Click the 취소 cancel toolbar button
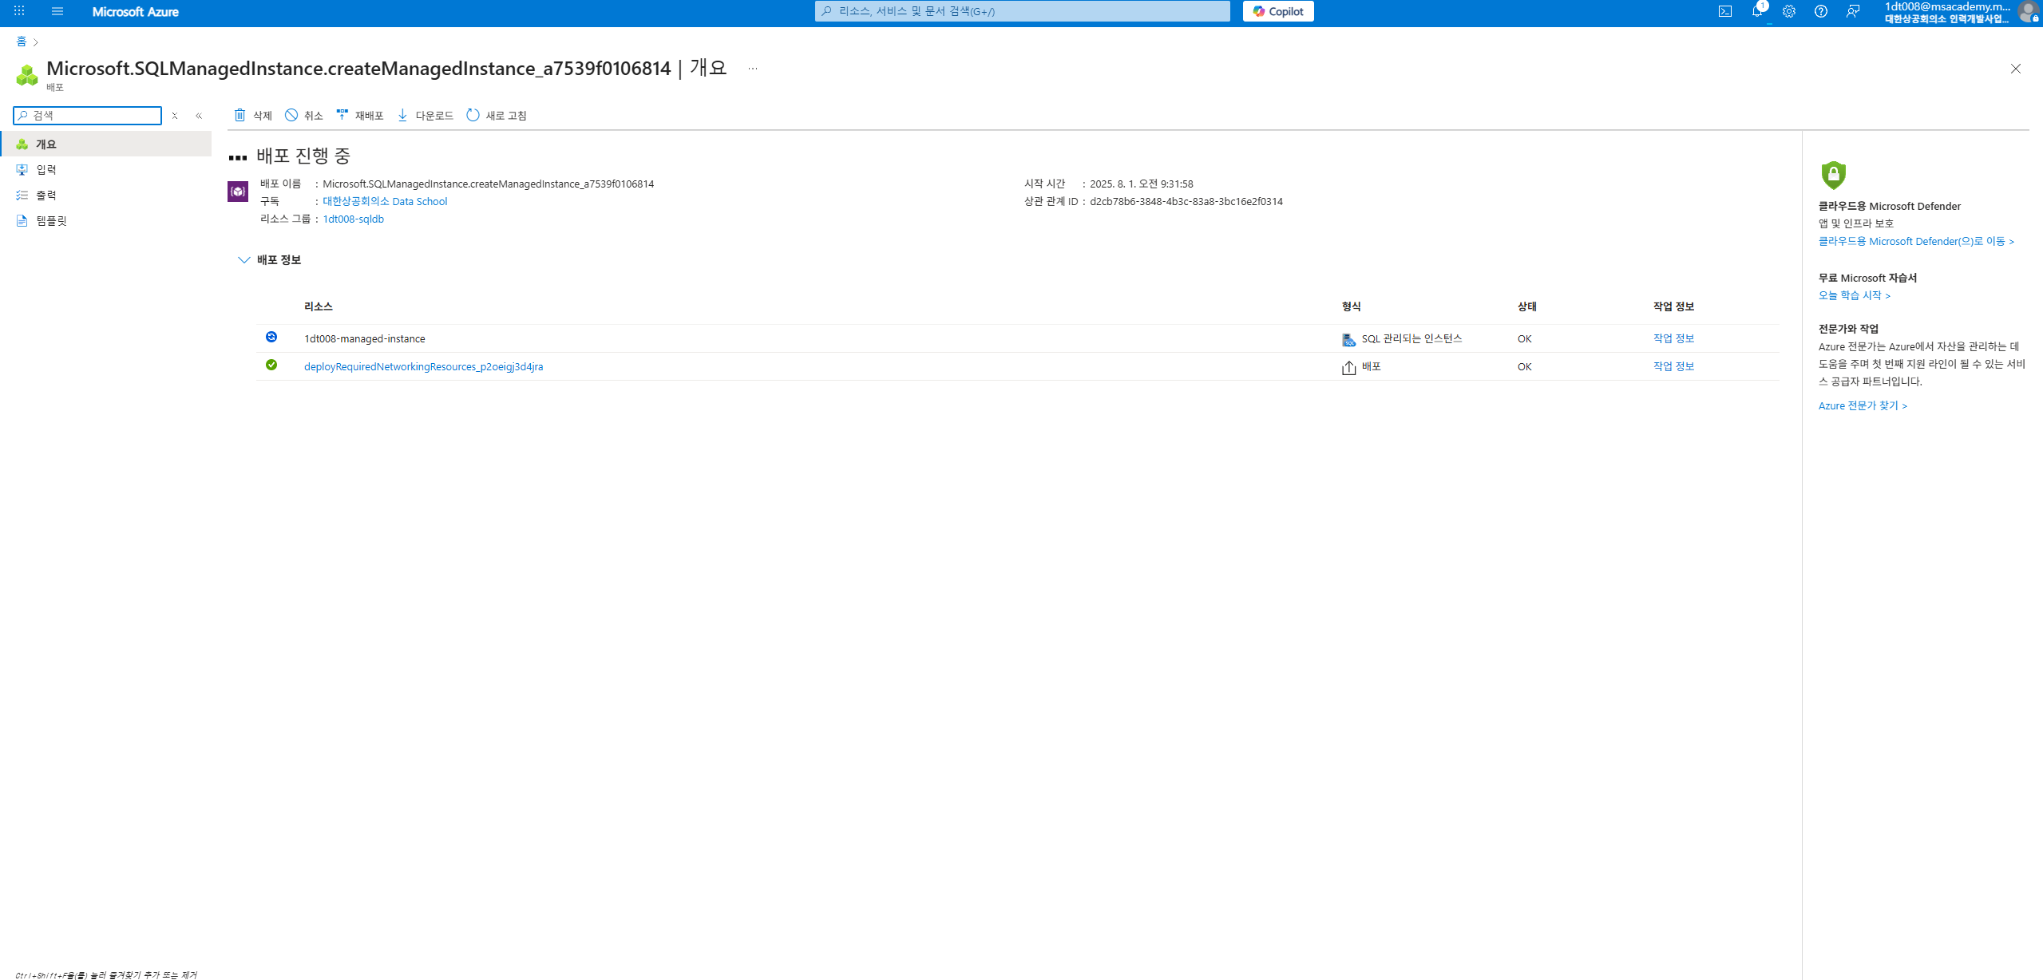 click(x=304, y=116)
